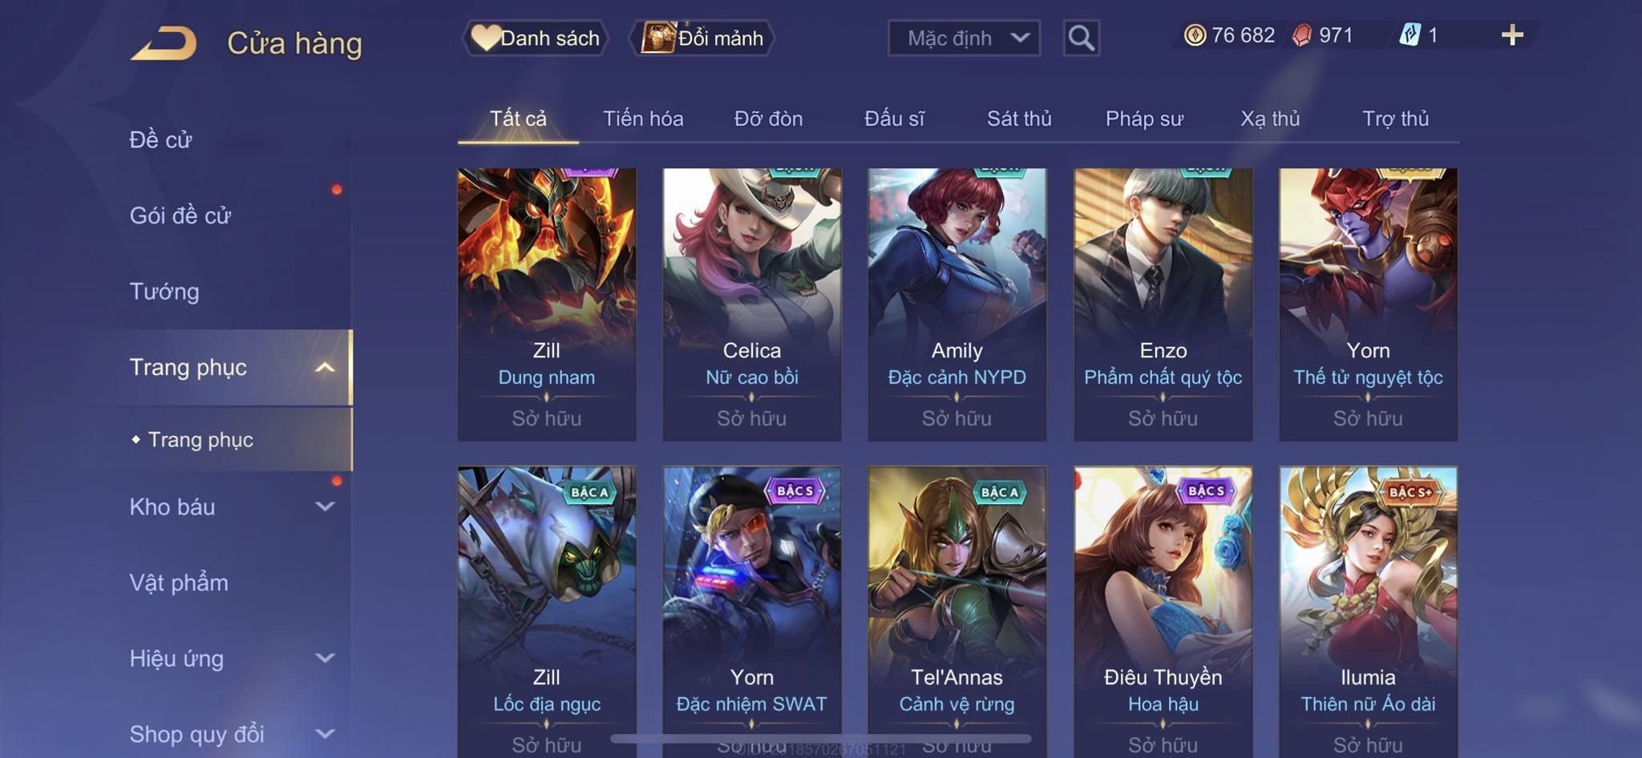Switch to the Pháp sư tab
The height and width of the screenshot is (758, 1642).
(x=1144, y=119)
